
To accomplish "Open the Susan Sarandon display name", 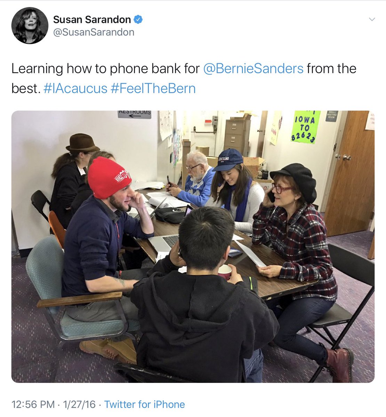I will pos(92,19).
